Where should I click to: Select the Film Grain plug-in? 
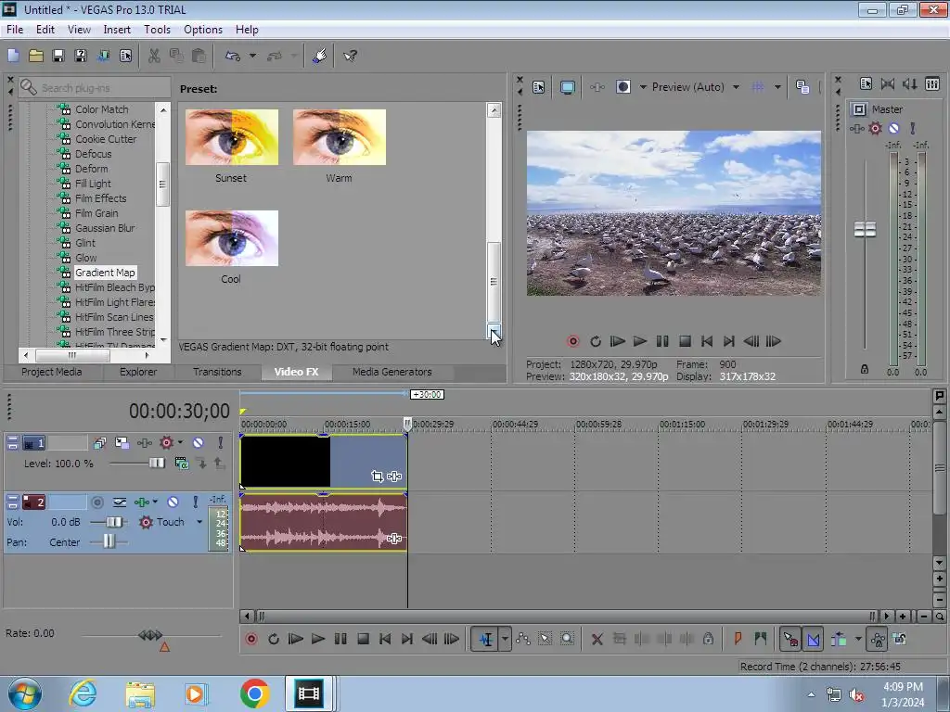point(96,213)
